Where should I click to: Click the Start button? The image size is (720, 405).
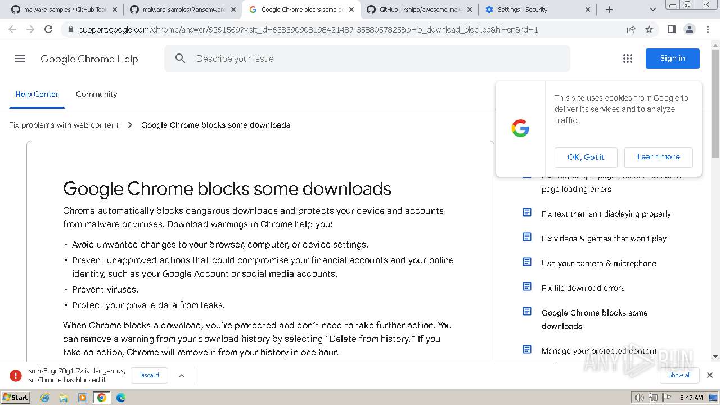(x=16, y=398)
